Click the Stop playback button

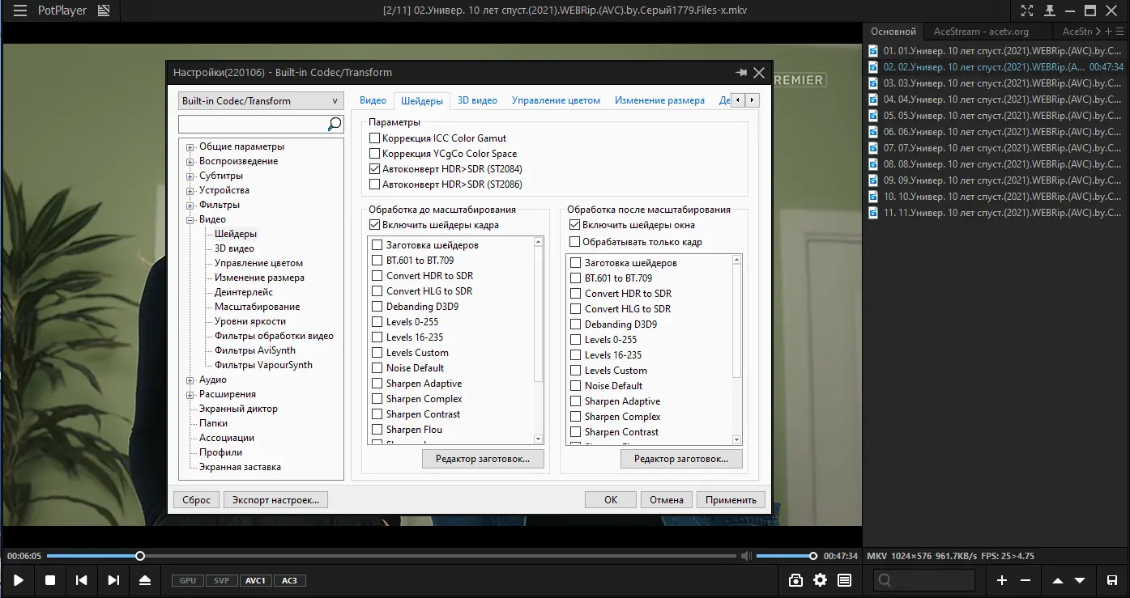pos(50,580)
